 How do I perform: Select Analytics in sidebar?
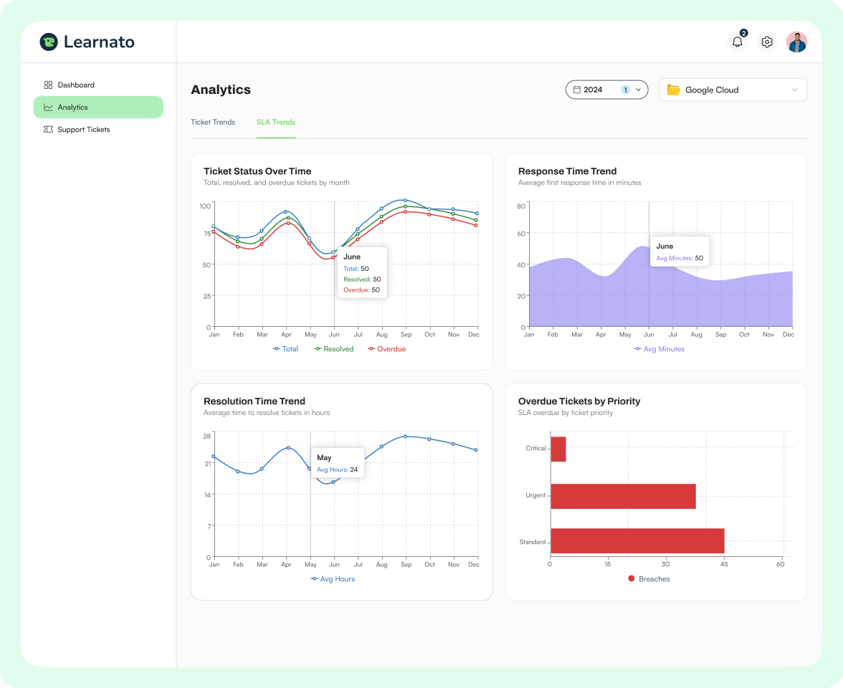98,107
